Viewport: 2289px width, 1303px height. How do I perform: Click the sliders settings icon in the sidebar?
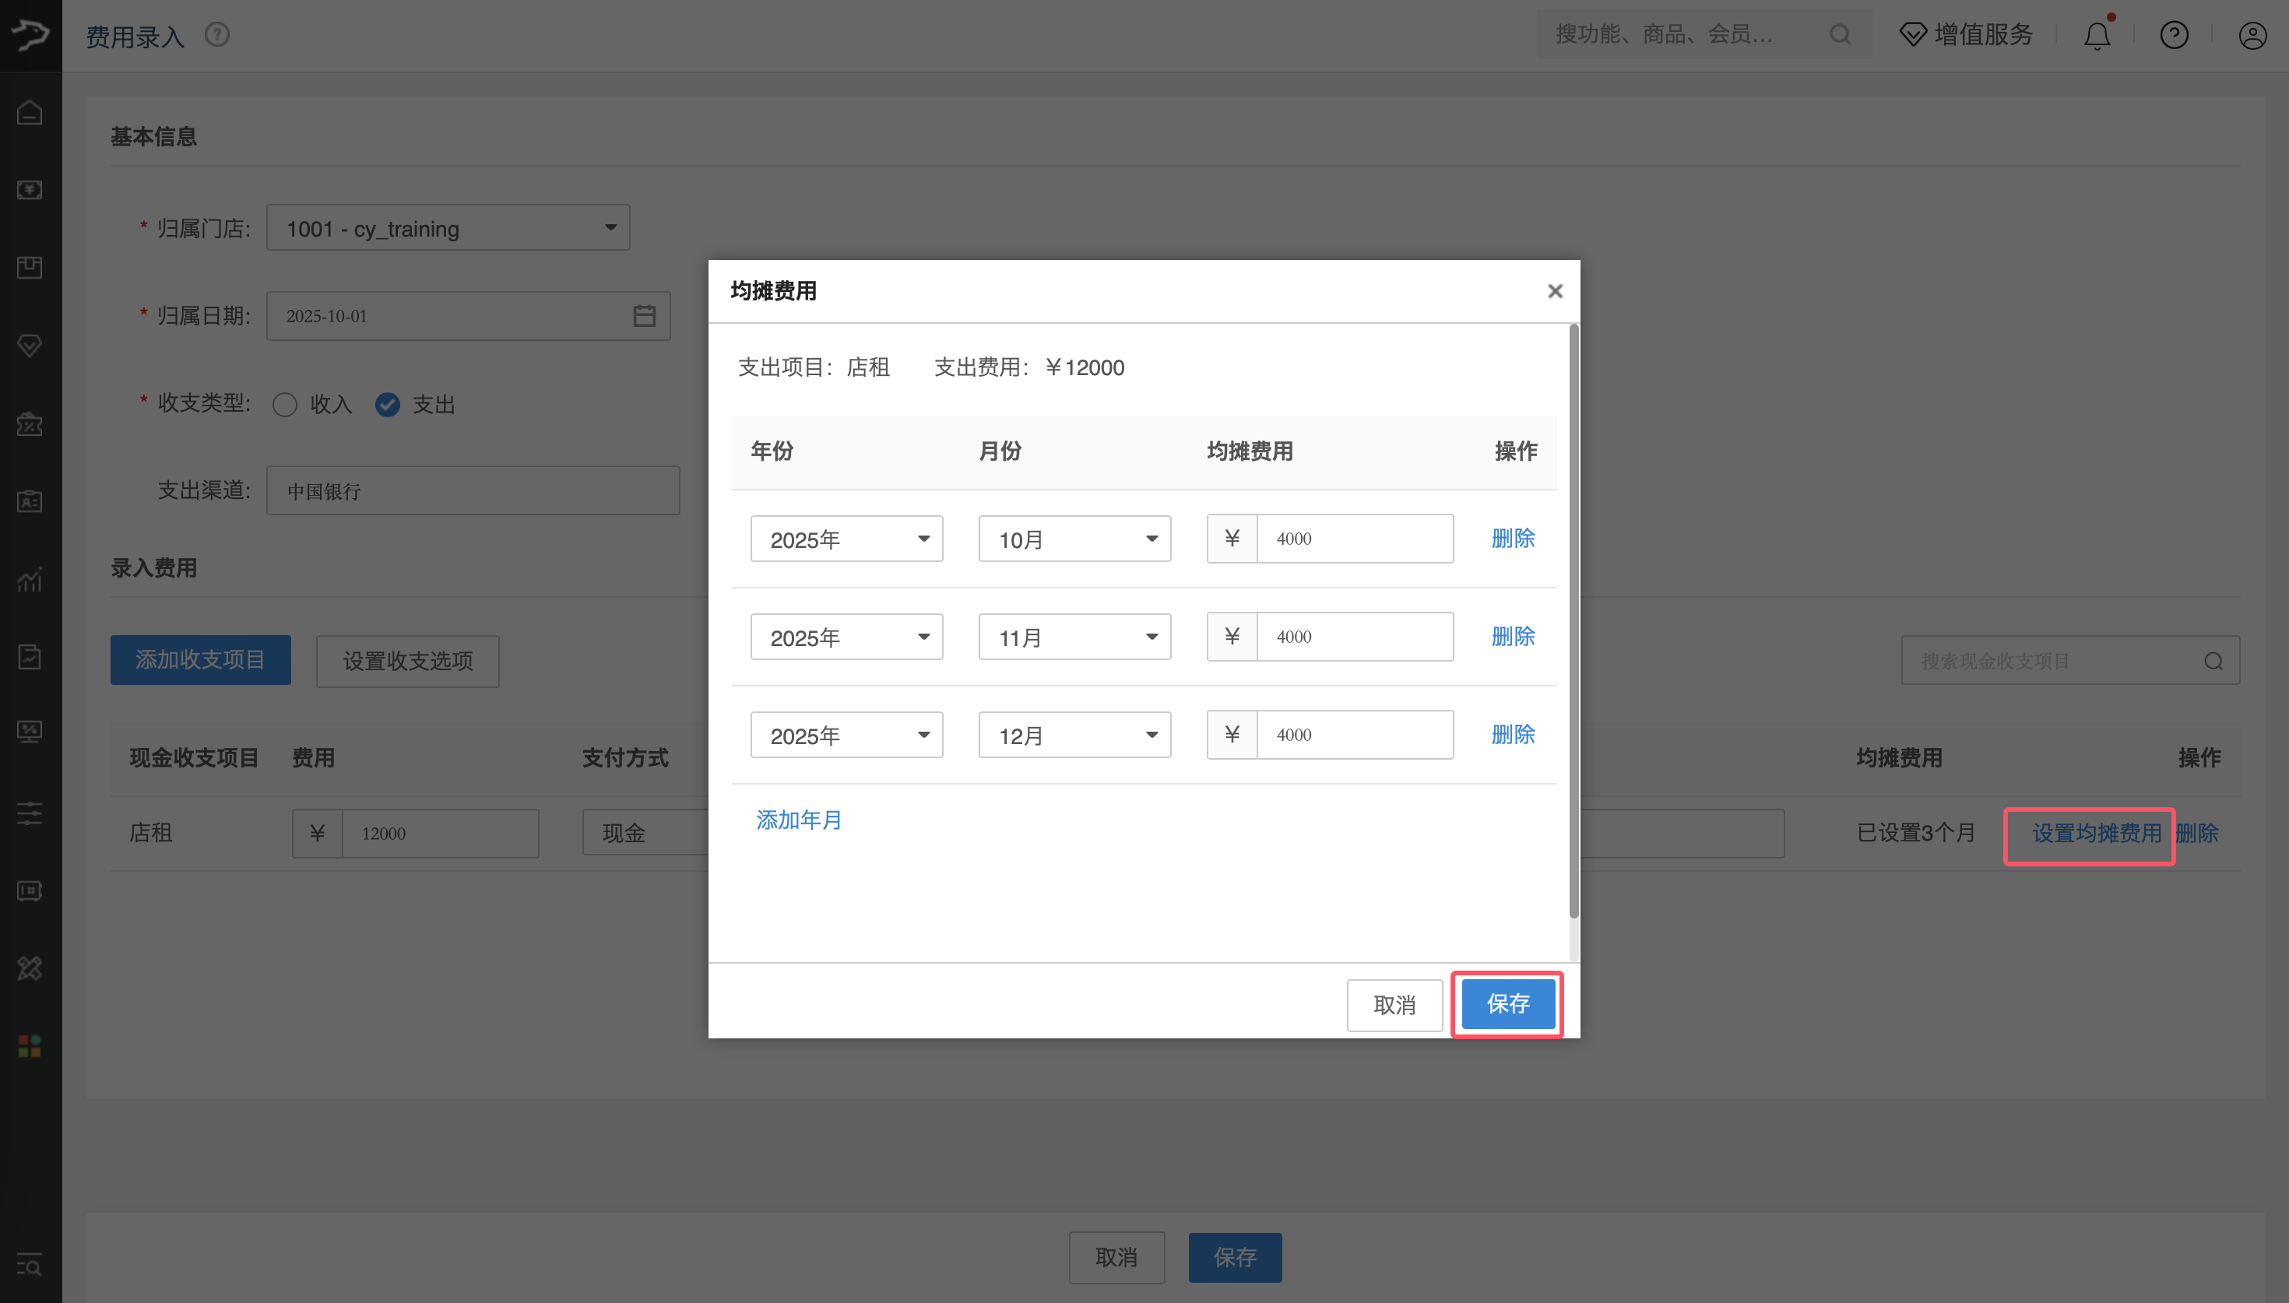coord(30,813)
